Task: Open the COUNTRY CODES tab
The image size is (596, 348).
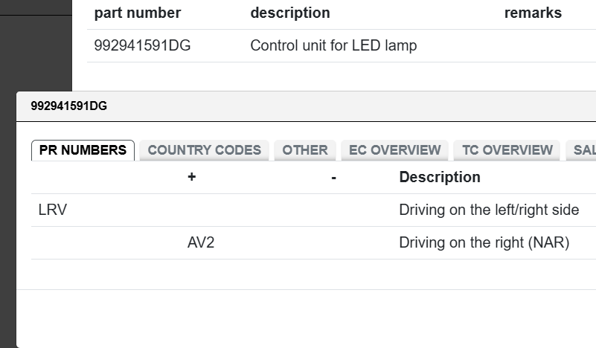Action: point(205,150)
